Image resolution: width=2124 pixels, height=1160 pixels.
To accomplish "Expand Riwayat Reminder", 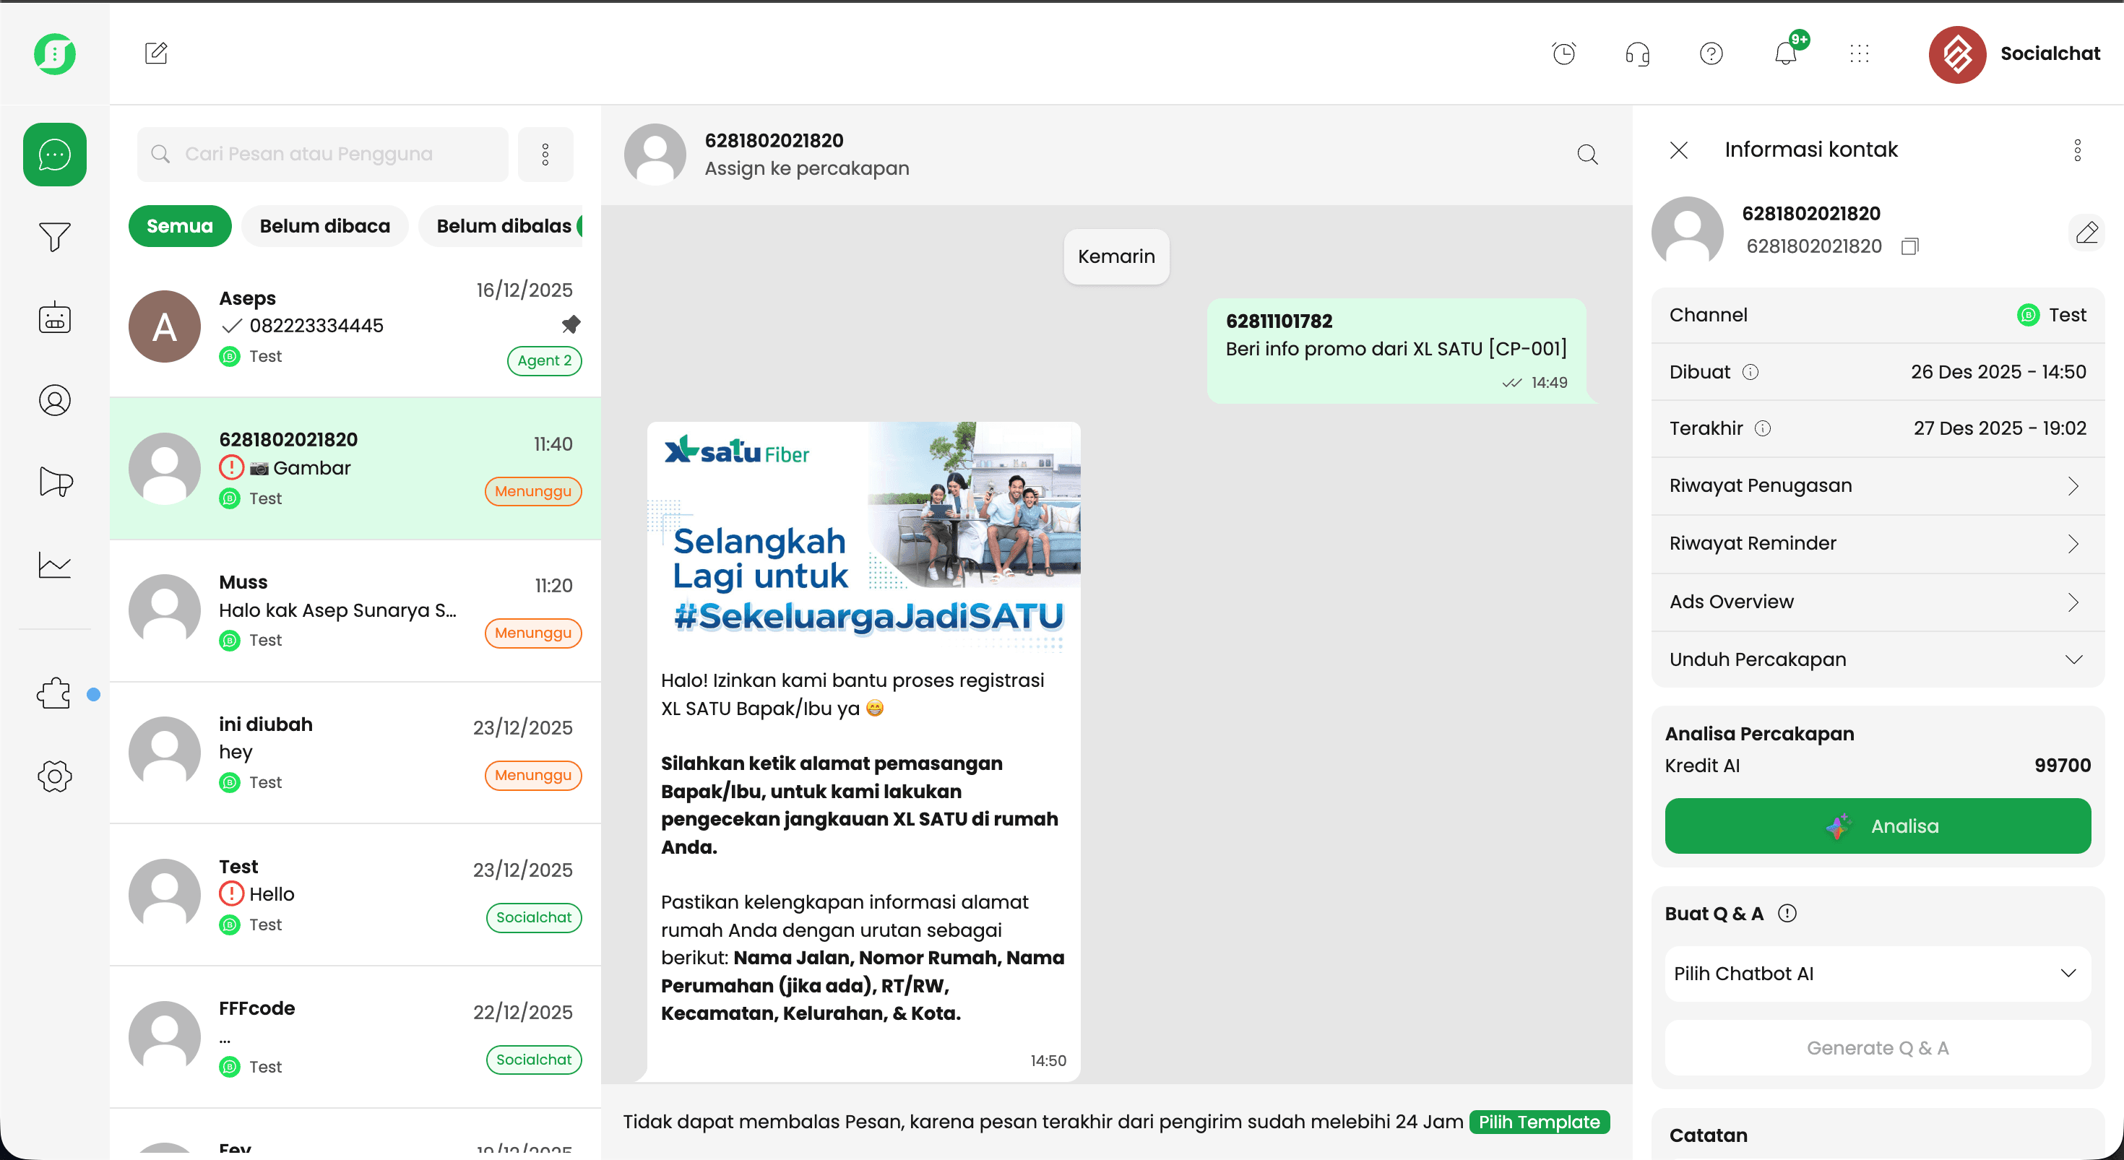I will 1878,543.
